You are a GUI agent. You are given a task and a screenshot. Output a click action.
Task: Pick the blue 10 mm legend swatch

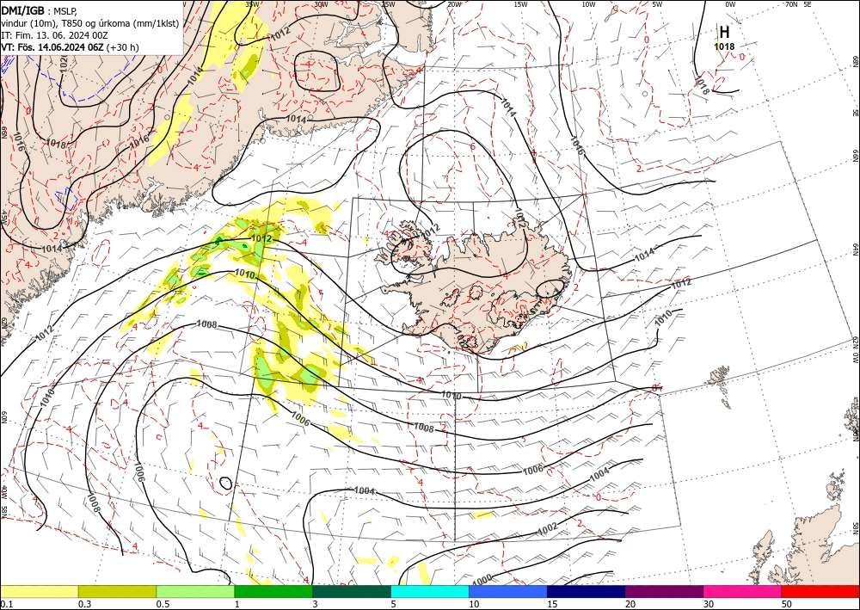(508, 591)
